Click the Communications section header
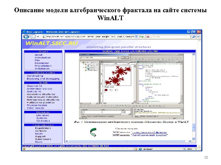 [x=43, y=125]
